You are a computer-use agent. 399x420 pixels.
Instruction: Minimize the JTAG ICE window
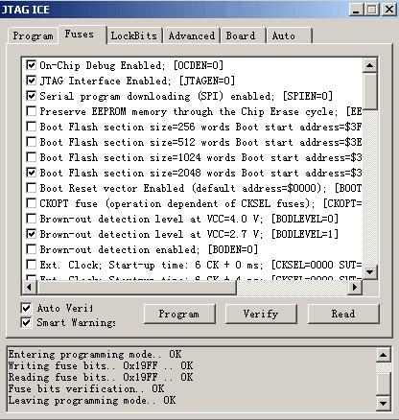click(x=356, y=9)
